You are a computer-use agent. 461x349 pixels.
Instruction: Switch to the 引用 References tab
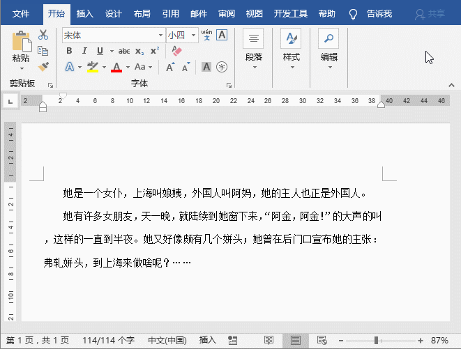[x=171, y=13]
